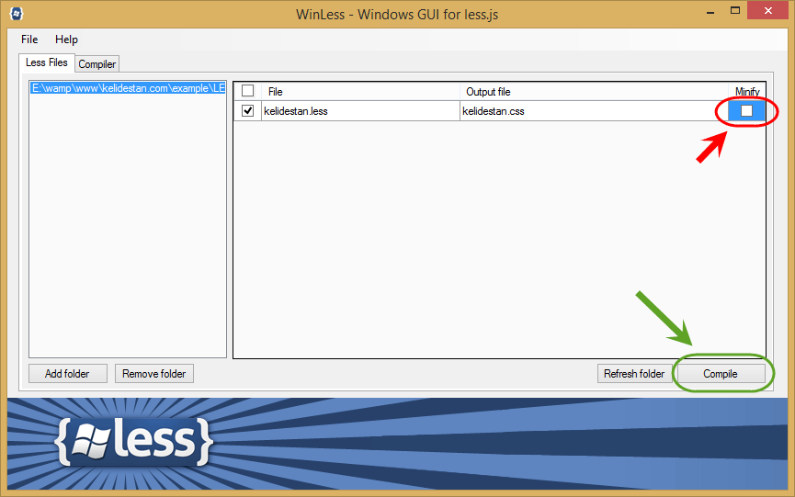Screen dimensions: 795x497
Task: Switch to the Less Files tab
Action: (47, 62)
